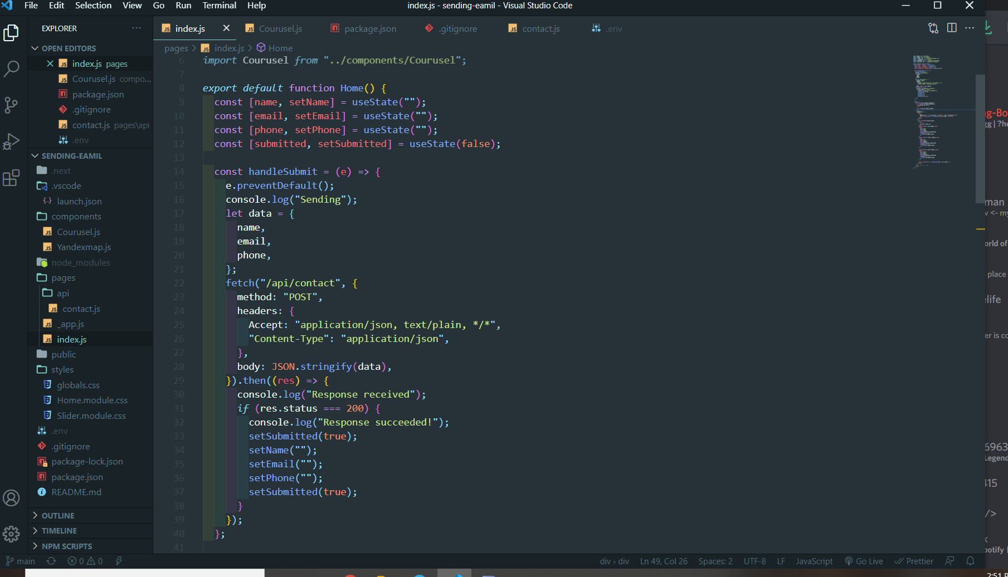1008x577 pixels.
Task: Open the Accounts menu icon
Action: pyautogui.click(x=11, y=498)
